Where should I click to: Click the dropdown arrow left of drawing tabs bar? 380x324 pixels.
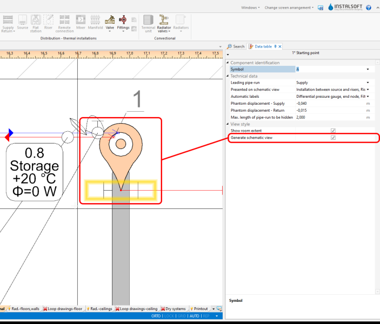(220, 46)
